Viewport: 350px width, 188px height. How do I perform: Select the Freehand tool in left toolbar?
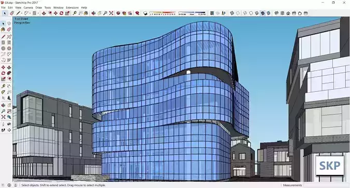tap(9, 37)
